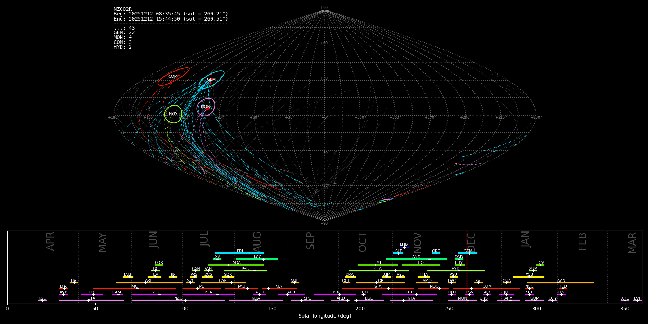Screen dimensions: 648x324
Task: Click the KUM shower bar in timeline
Action: tap(404, 247)
